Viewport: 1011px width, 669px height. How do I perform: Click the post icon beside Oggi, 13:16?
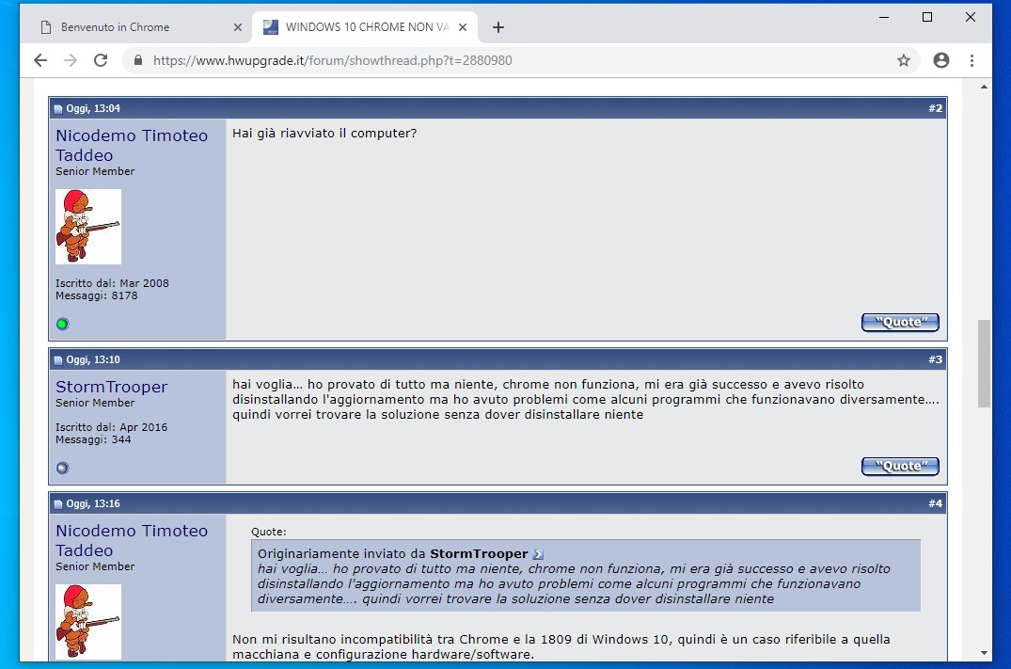click(x=58, y=503)
